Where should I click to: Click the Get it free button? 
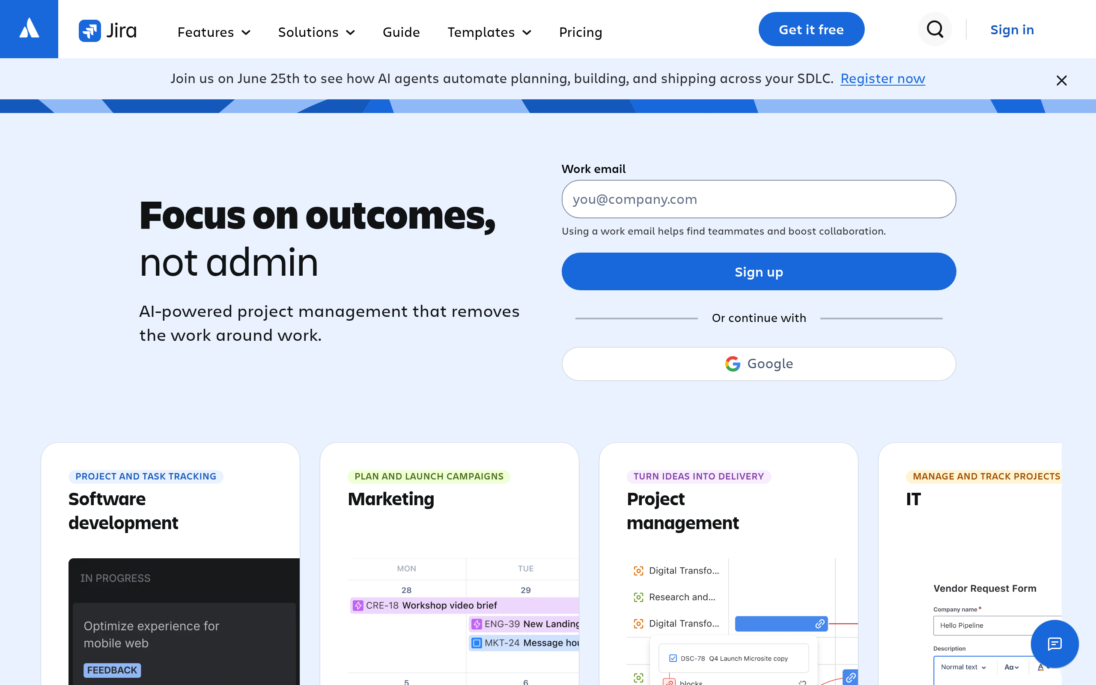[x=811, y=30]
